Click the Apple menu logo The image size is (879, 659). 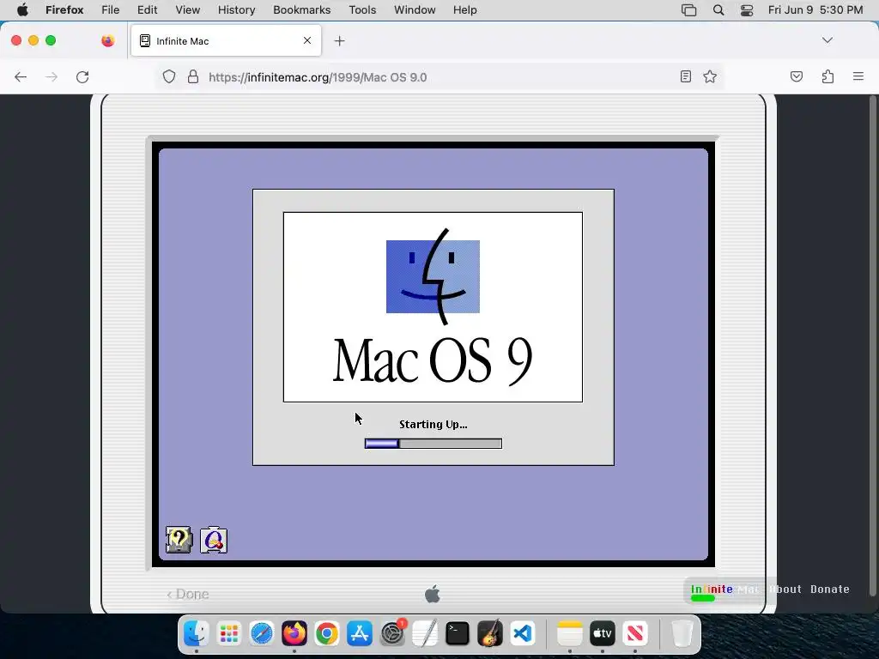tap(22, 10)
